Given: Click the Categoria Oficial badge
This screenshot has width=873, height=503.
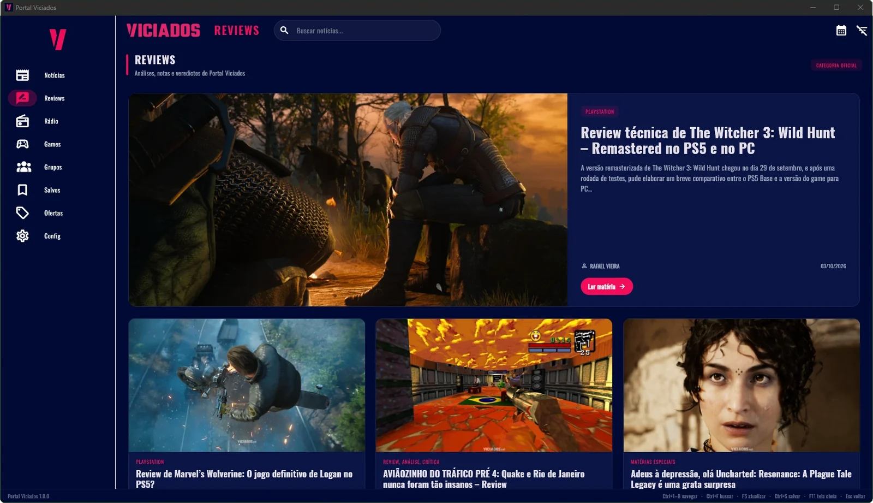Looking at the screenshot, I should (x=836, y=66).
